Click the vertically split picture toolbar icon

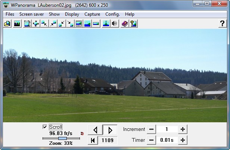(106, 24)
